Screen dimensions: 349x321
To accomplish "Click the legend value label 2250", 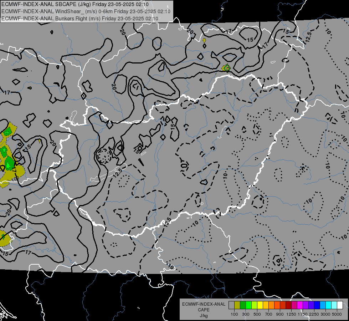I will (314, 314).
